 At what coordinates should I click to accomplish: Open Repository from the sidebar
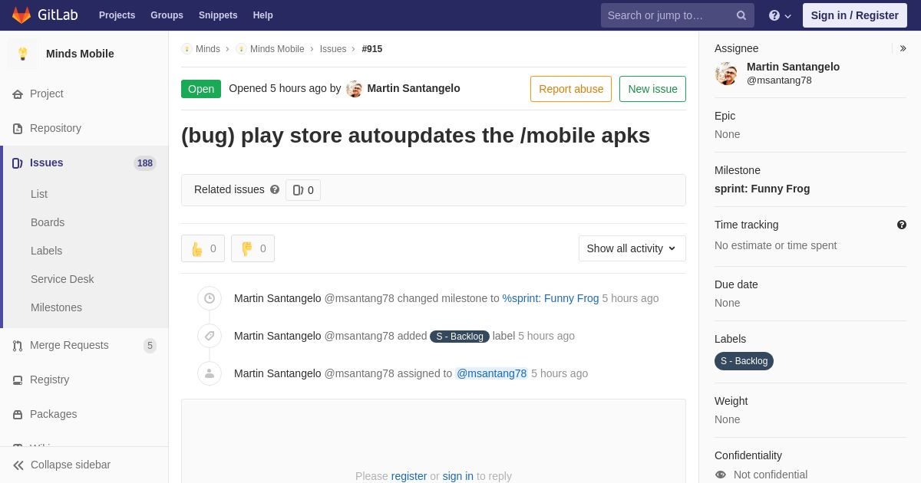[x=55, y=128]
